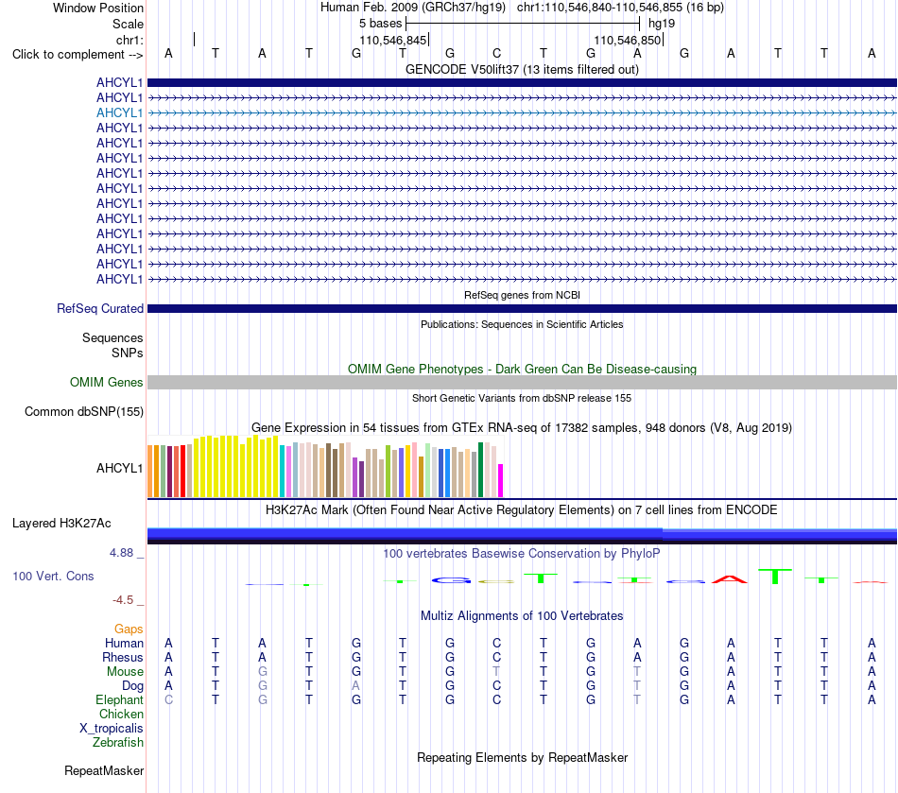Click the magenta last bar in GTEx chart

(501, 480)
